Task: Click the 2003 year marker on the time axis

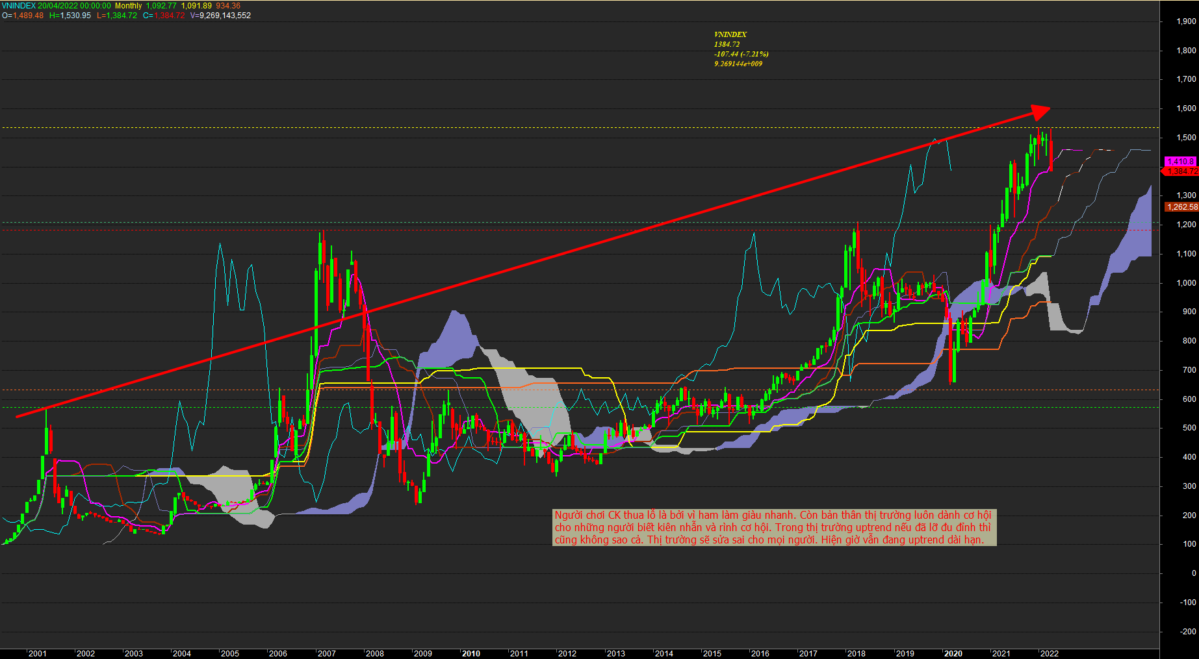Action: 134,654
